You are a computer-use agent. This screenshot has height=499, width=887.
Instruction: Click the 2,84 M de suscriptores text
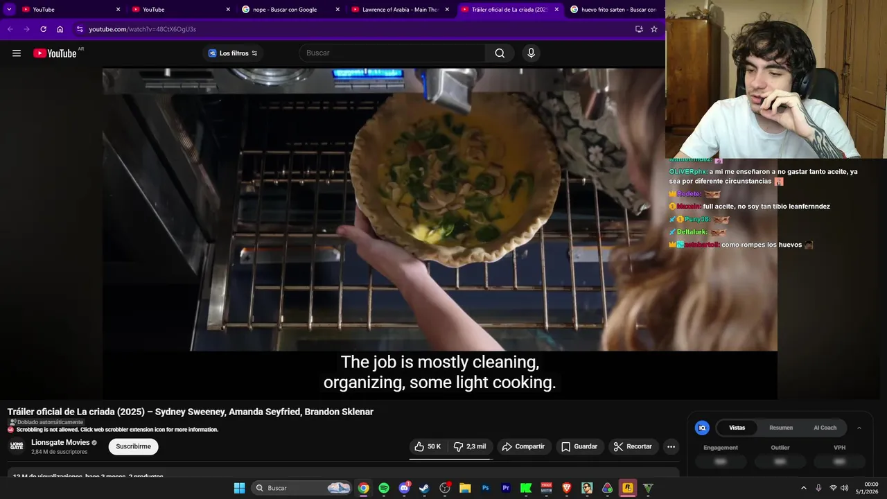(x=59, y=452)
